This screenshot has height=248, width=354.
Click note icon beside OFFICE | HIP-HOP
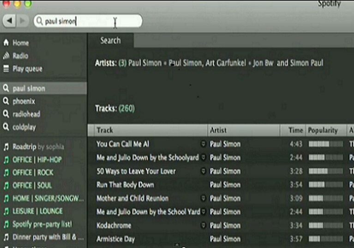(6, 160)
